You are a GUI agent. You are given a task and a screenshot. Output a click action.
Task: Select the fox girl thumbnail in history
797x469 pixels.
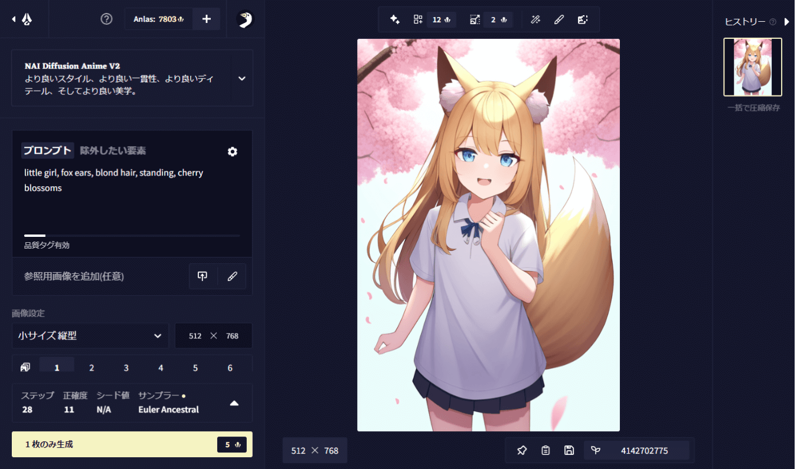pyautogui.click(x=752, y=67)
